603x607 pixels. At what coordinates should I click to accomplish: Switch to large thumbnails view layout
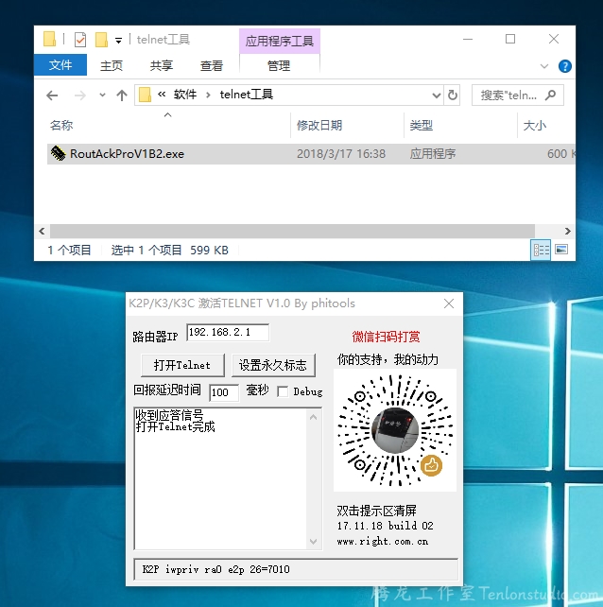point(561,250)
